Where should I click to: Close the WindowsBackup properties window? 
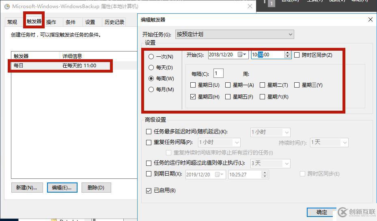[250, 6]
